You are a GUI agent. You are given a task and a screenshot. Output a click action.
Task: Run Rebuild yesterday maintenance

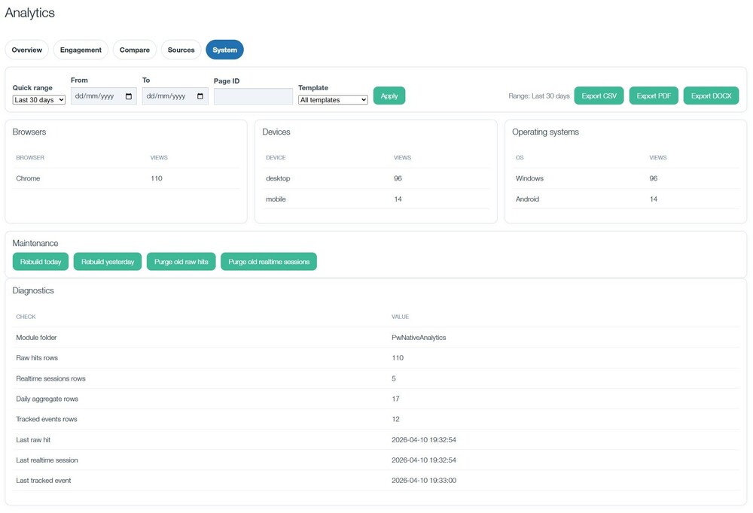(x=108, y=262)
